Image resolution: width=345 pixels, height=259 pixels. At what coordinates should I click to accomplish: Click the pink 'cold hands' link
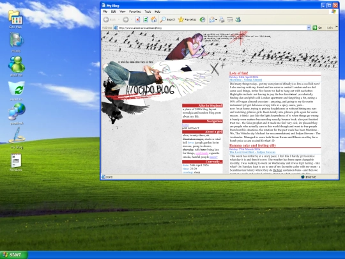coord(202,153)
